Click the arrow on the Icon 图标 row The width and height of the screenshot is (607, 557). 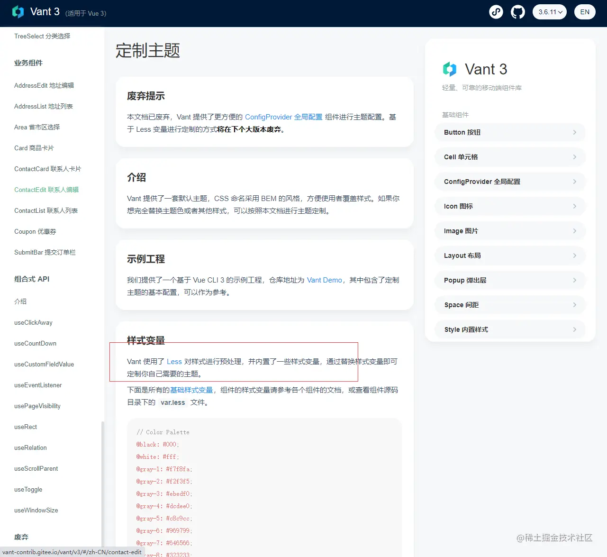pyautogui.click(x=575, y=206)
